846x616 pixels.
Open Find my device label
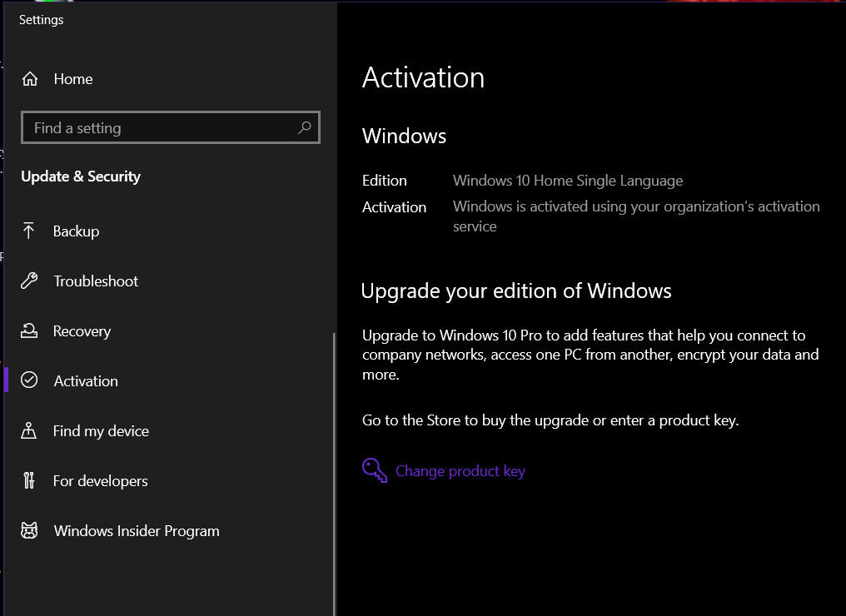(101, 431)
